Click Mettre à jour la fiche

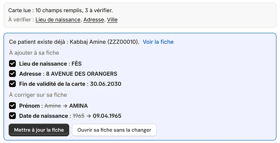pyautogui.click(x=39, y=130)
